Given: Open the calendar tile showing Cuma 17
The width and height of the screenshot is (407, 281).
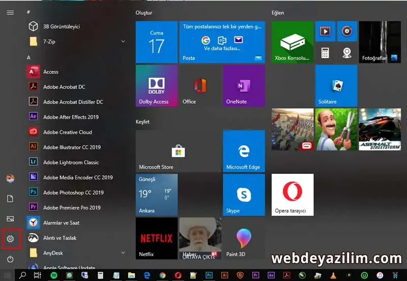Looking at the screenshot, I should coord(157,42).
